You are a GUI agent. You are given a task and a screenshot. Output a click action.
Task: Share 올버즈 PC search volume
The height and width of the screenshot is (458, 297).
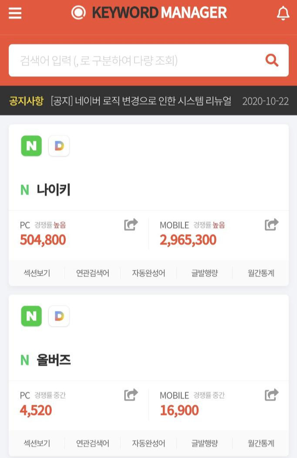tap(131, 395)
